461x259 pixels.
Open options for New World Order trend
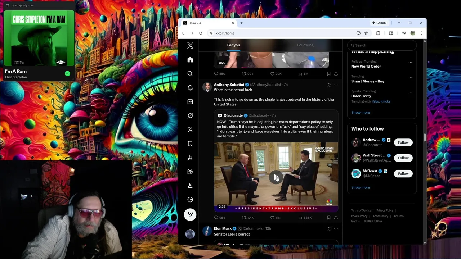click(410, 62)
